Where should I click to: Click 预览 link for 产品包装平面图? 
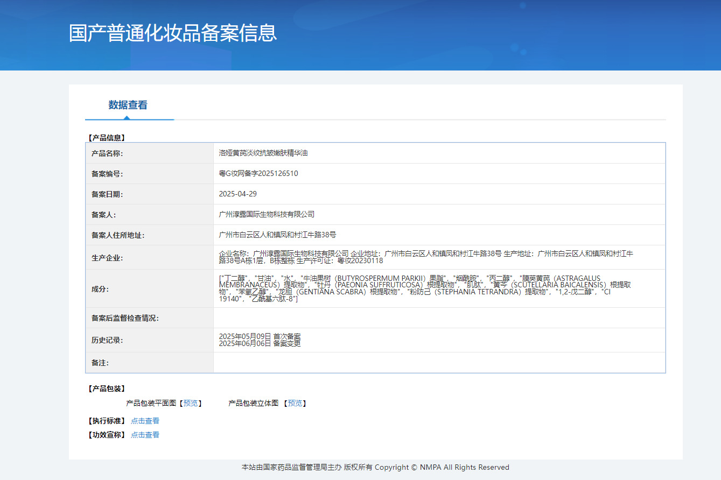click(x=191, y=403)
